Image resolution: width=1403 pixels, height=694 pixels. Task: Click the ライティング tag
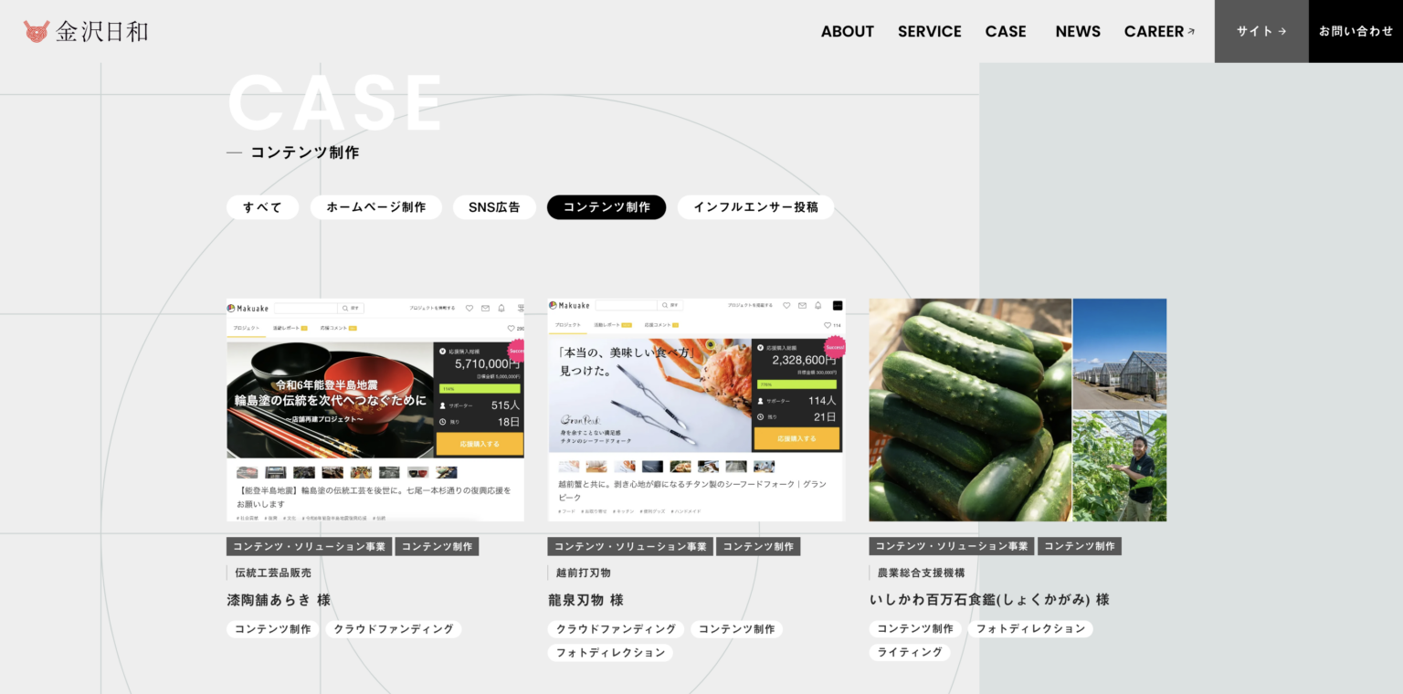[909, 652]
